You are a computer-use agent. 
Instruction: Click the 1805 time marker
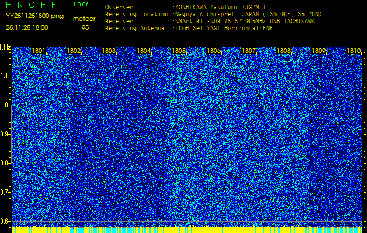click(x=179, y=51)
